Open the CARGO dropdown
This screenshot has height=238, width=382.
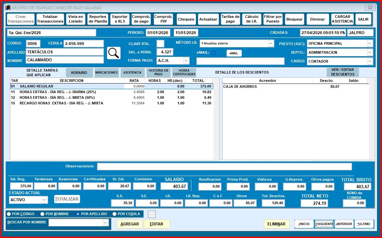click(x=370, y=62)
